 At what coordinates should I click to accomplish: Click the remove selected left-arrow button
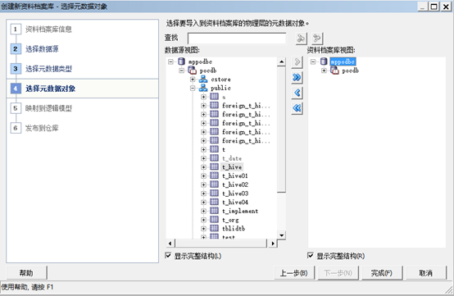[297, 93]
